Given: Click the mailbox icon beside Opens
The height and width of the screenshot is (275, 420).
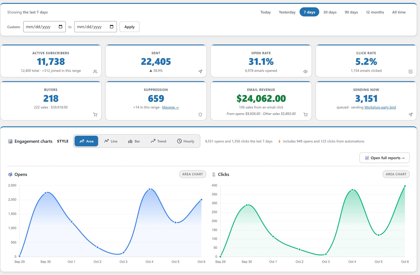Looking at the screenshot, I should (10, 174).
